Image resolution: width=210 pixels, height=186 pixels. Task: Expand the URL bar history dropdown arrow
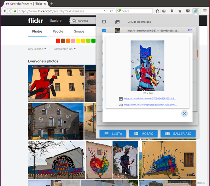(x=105, y=11)
